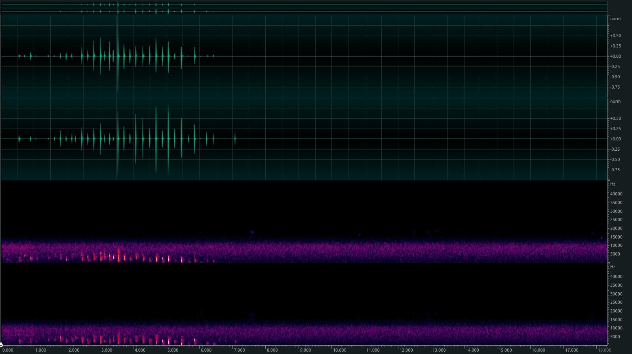Click the 18.000 mark on the time ruler
The height and width of the screenshot is (354, 632).
pos(604,350)
